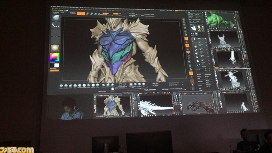
Task: Open the current brush thumbnail picker
Action: pyautogui.click(x=56, y=18)
